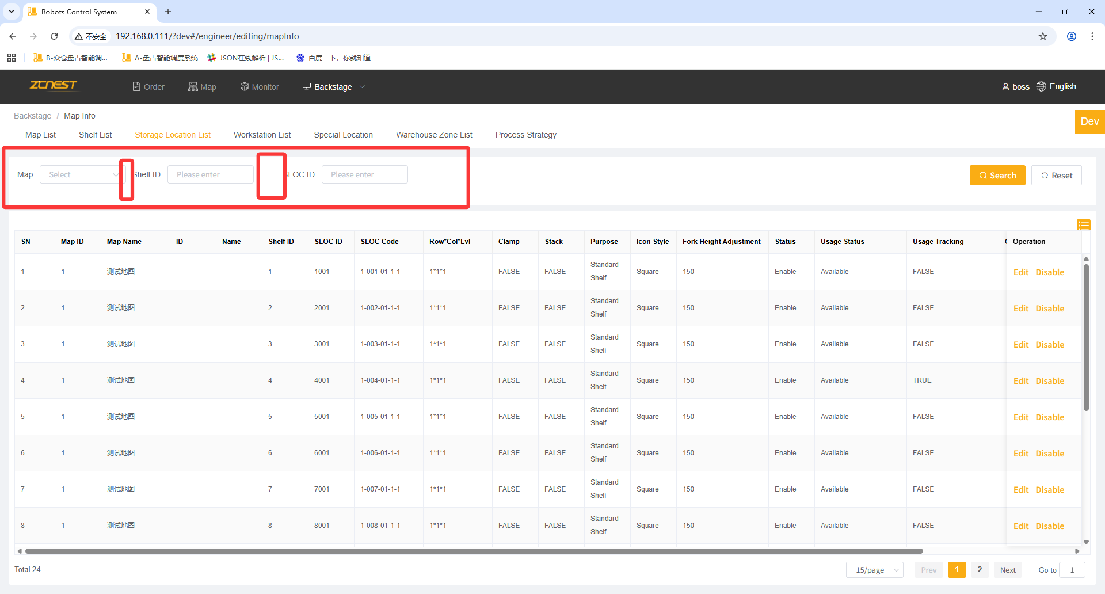The image size is (1105, 594).
Task: Open the Monitor menu item
Action: pyautogui.click(x=260, y=87)
